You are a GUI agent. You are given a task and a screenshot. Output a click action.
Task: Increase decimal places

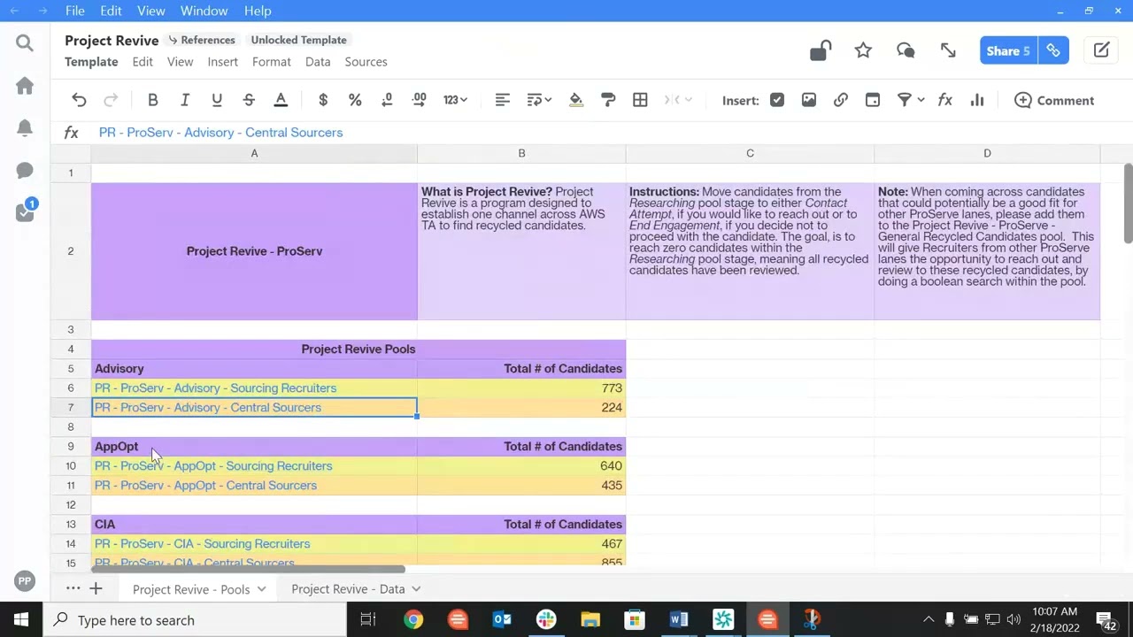coord(419,100)
